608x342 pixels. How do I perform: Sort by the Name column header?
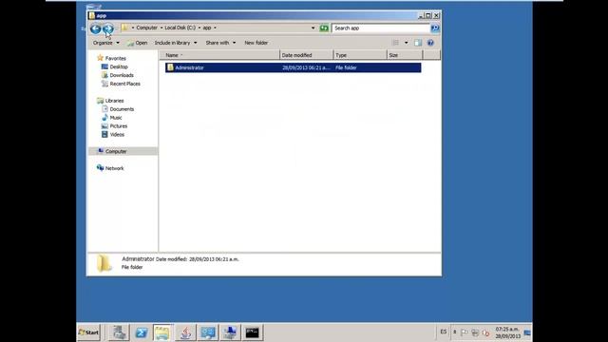[219, 55]
